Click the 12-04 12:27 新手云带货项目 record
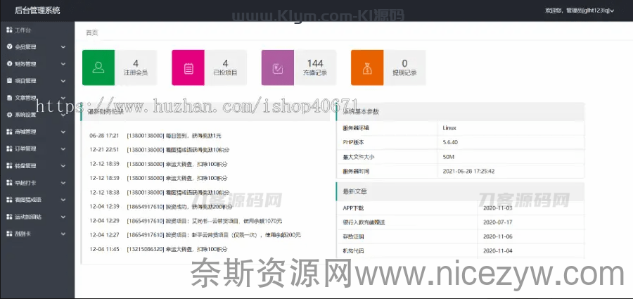Viewport: 633px width, 299px height. [196, 235]
